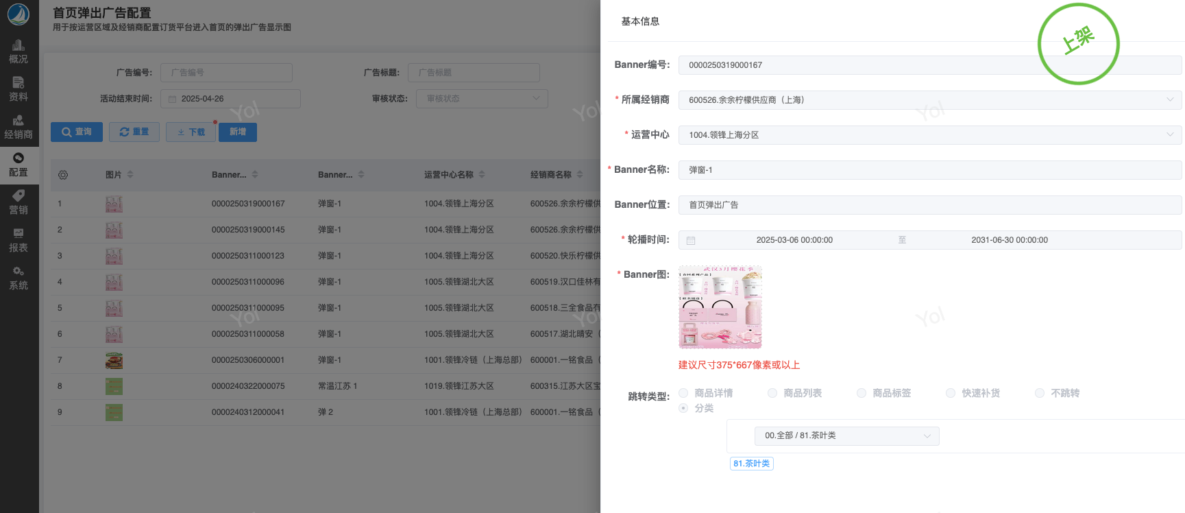
Task: Open the 资料 sidebar icon
Action: pyautogui.click(x=19, y=89)
